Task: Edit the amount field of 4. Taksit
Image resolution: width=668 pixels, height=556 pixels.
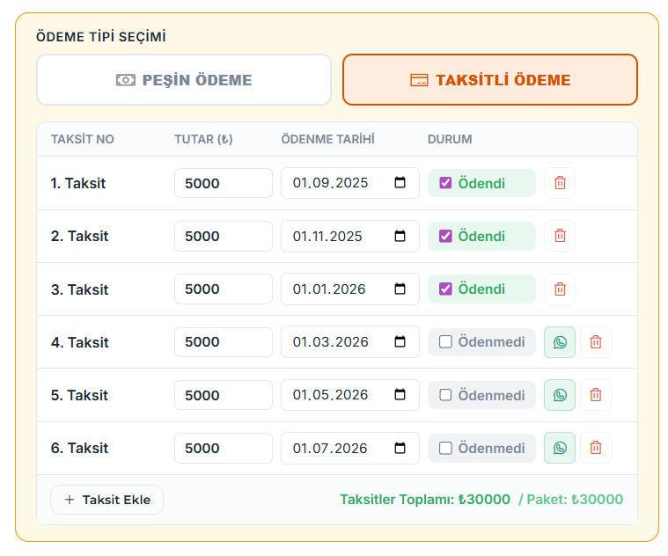Action: click(224, 342)
